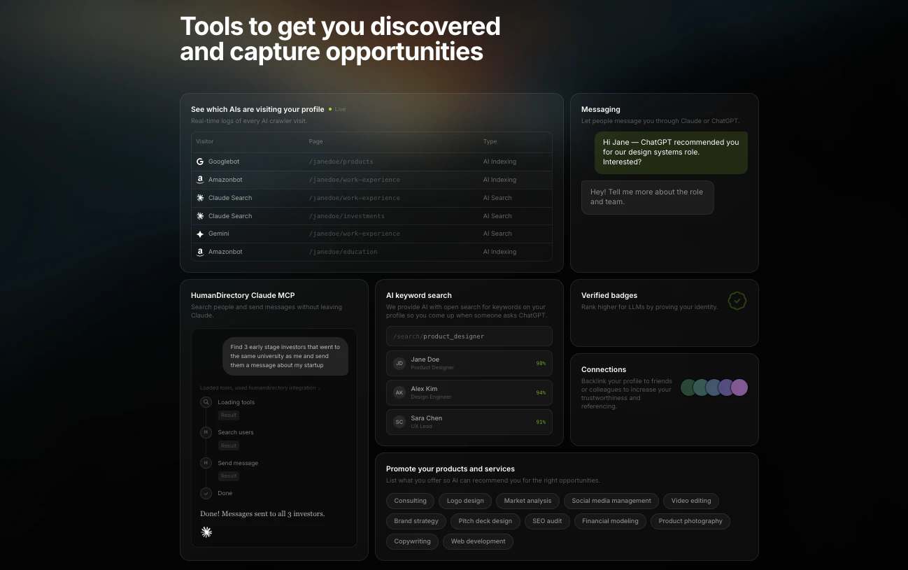Click the Done checkmark step icon
Screen dimensions: 908x570
[206, 493]
